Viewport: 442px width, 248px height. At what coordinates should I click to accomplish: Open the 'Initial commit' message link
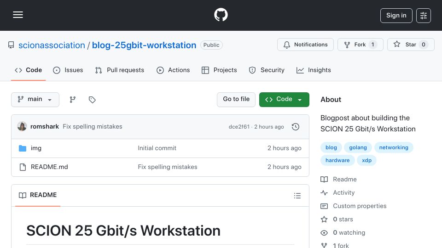157,148
